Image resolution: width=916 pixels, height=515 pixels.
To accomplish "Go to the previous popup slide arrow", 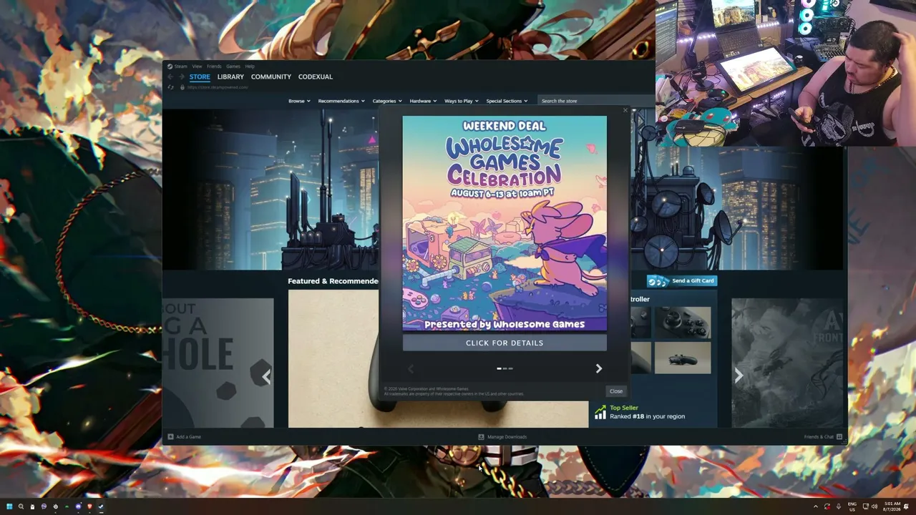I will click(x=411, y=368).
